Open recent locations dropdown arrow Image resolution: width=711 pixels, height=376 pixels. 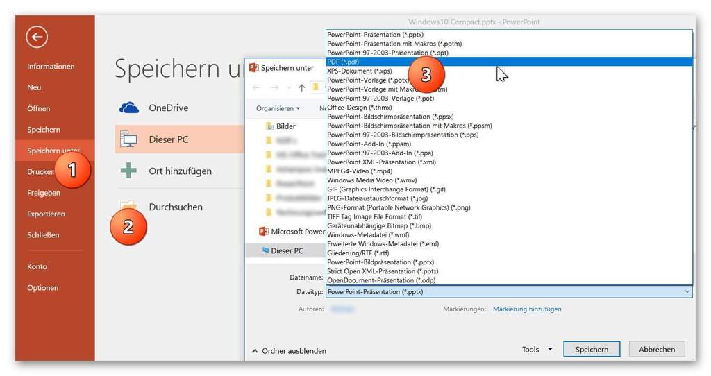[x=289, y=88]
